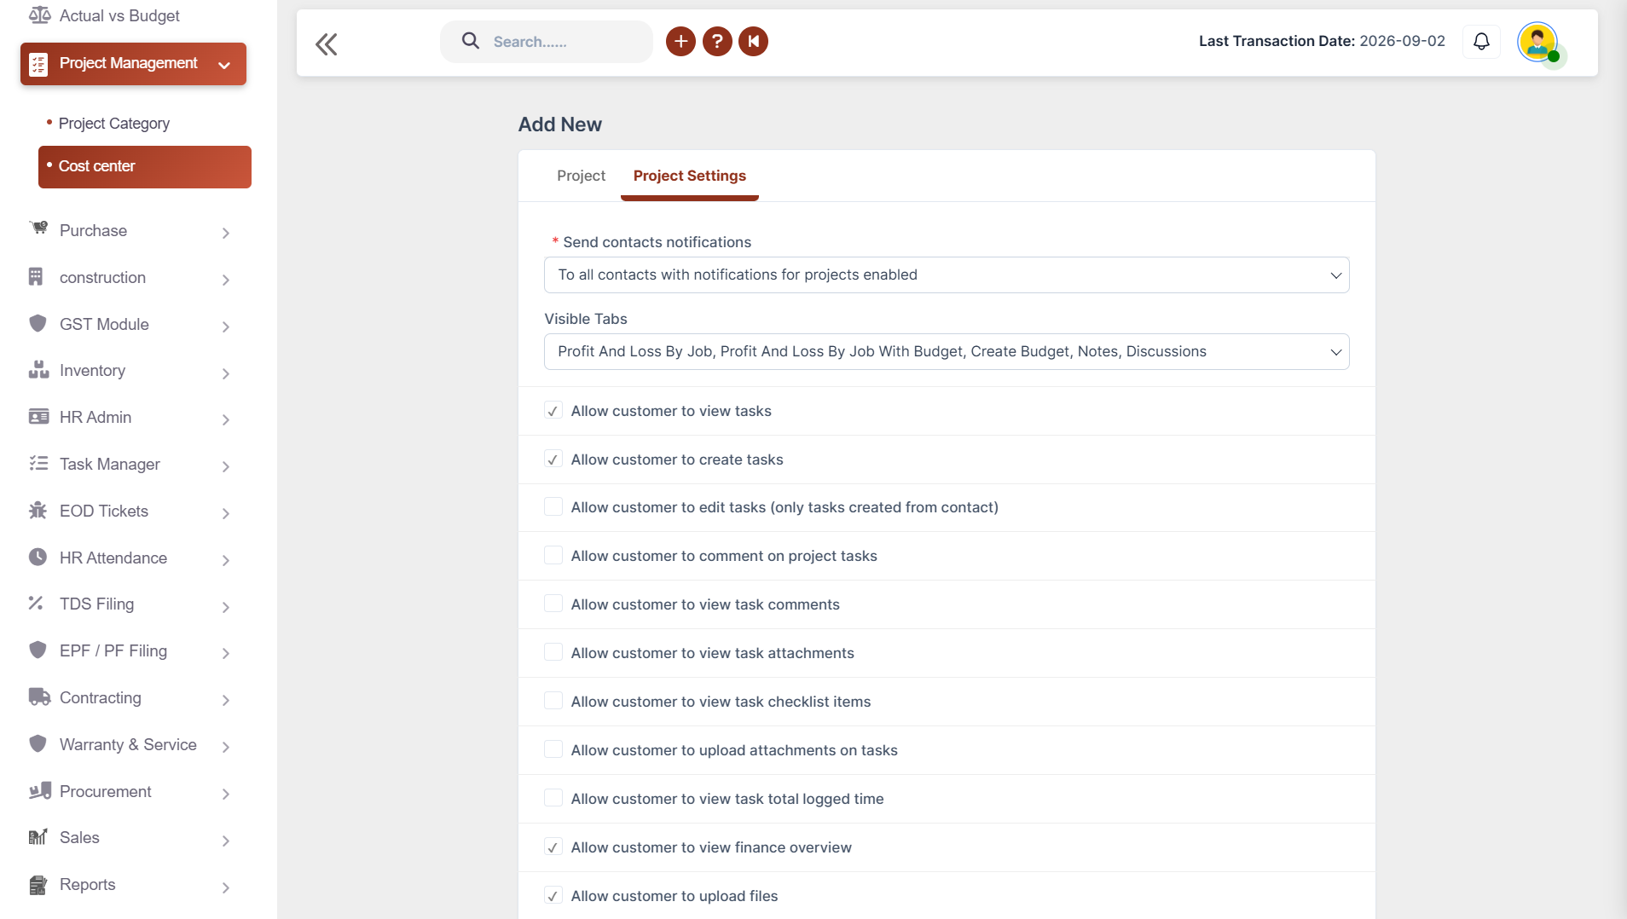Switch to the Project tab
Viewport: 1627px width, 919px height.
(581, 176)
